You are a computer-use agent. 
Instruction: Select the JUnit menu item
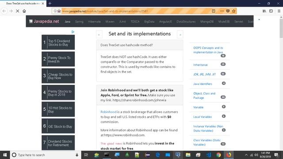pyautogui.click(x=122, y=22)
